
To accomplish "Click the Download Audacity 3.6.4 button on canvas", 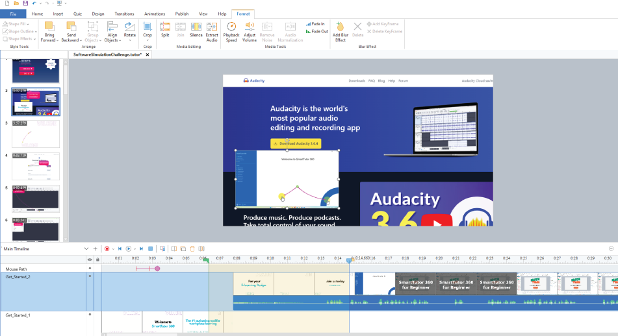I will (296, 143).
